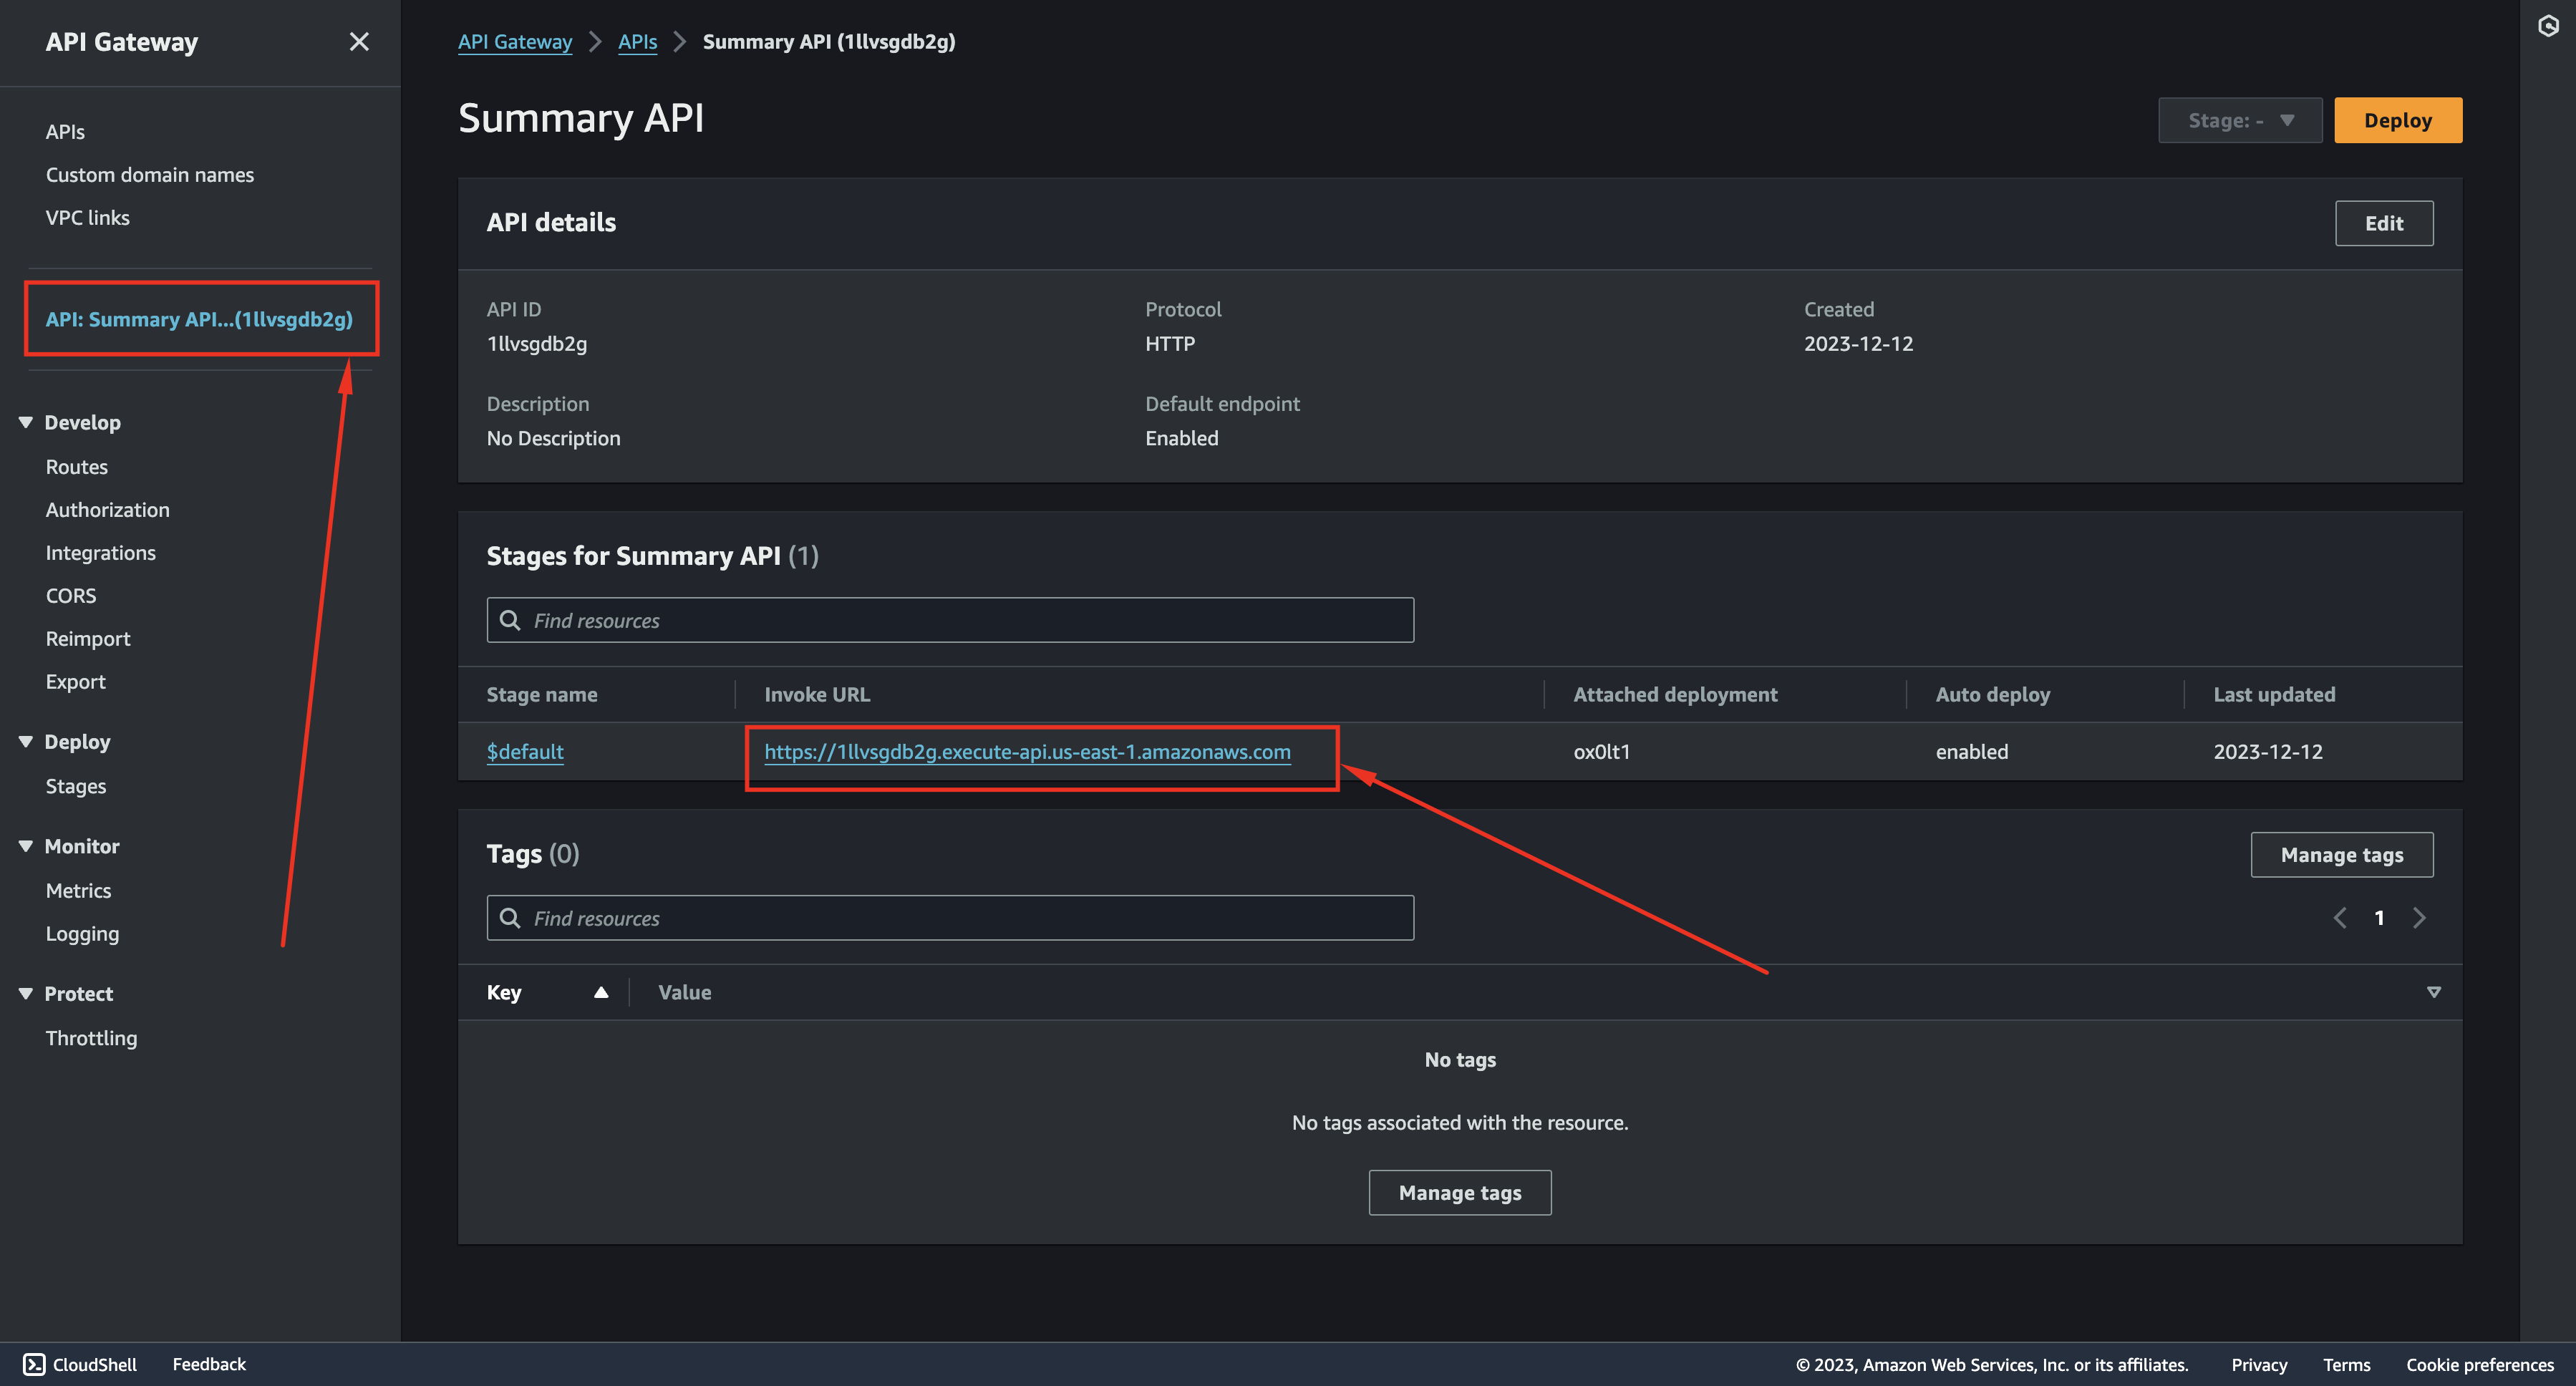Open Logging under Monitor
Image resolution: width=2576 pixels, height=1386 pixels.
tap(82, 933)
